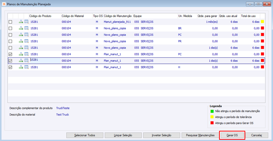Open details icon in Novo_plano_copia 1 dia(s) row
The height and width of the screenshot is (141, 273).
26,48
